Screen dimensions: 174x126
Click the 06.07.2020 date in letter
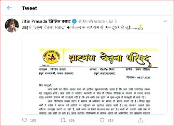(x=144, y=77)
